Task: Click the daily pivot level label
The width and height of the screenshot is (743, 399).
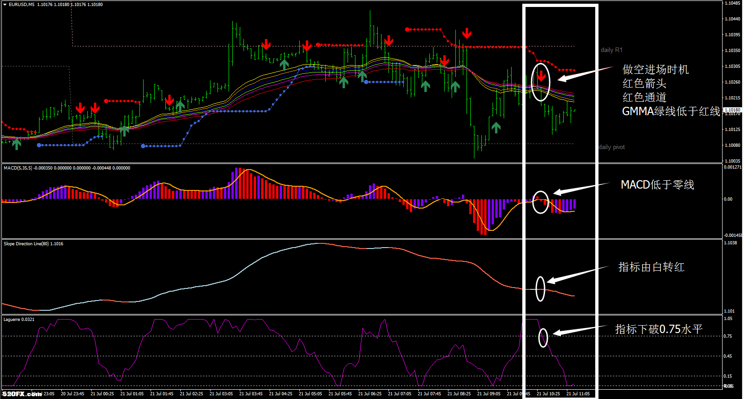Action: [611, 147]
